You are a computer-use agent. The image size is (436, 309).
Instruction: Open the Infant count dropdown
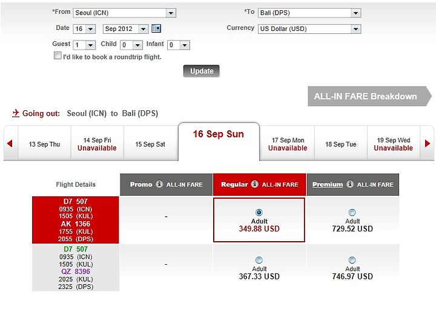[x=178, y=45]
